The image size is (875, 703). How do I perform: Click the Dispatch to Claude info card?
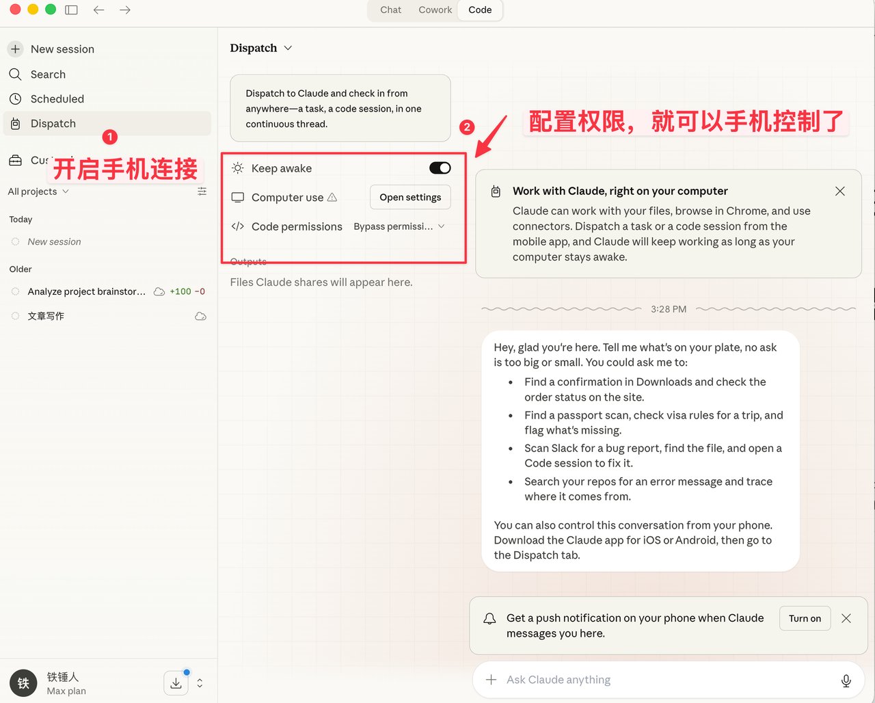[340, 108]
